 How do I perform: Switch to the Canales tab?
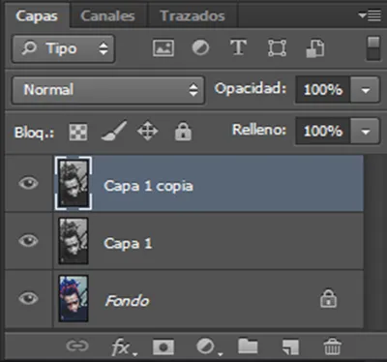[107, 15]
